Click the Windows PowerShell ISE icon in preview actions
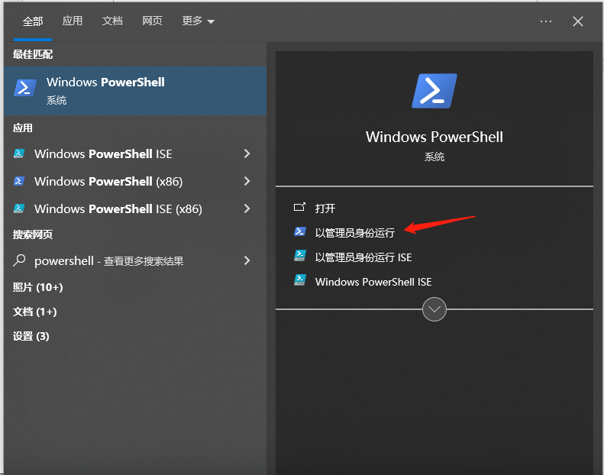Viewport: 604px width, 475px height. pos(299,280)
